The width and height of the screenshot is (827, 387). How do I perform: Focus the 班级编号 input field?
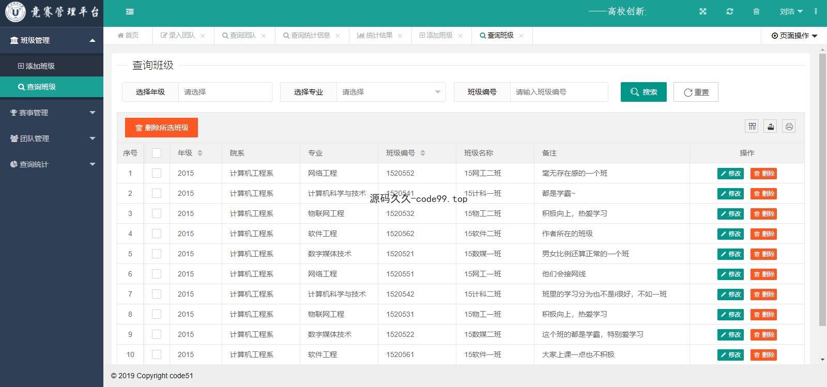[559, 92]
